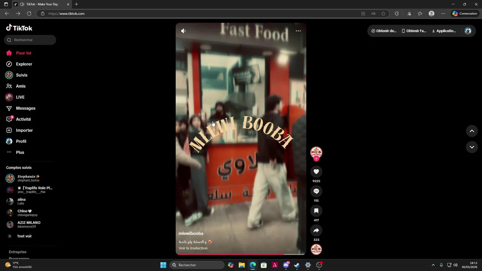Click the Applicatio... download button
This screenshot has width=482, height=271.
(444, 31)
